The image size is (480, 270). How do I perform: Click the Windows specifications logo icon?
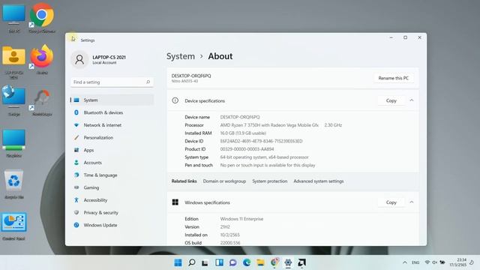pos(175,202)
